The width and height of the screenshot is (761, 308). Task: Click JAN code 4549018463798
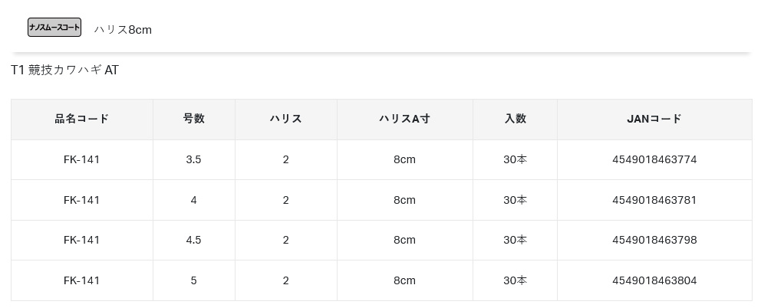(x=654, y=240)
